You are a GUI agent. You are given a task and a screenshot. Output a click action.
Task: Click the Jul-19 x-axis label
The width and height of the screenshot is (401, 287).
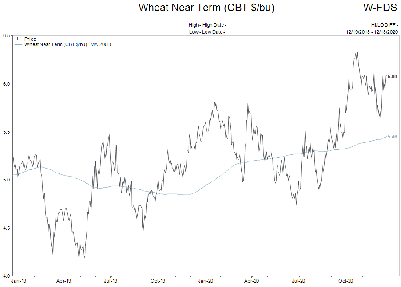pyautogui.click(x=111, y=281)
